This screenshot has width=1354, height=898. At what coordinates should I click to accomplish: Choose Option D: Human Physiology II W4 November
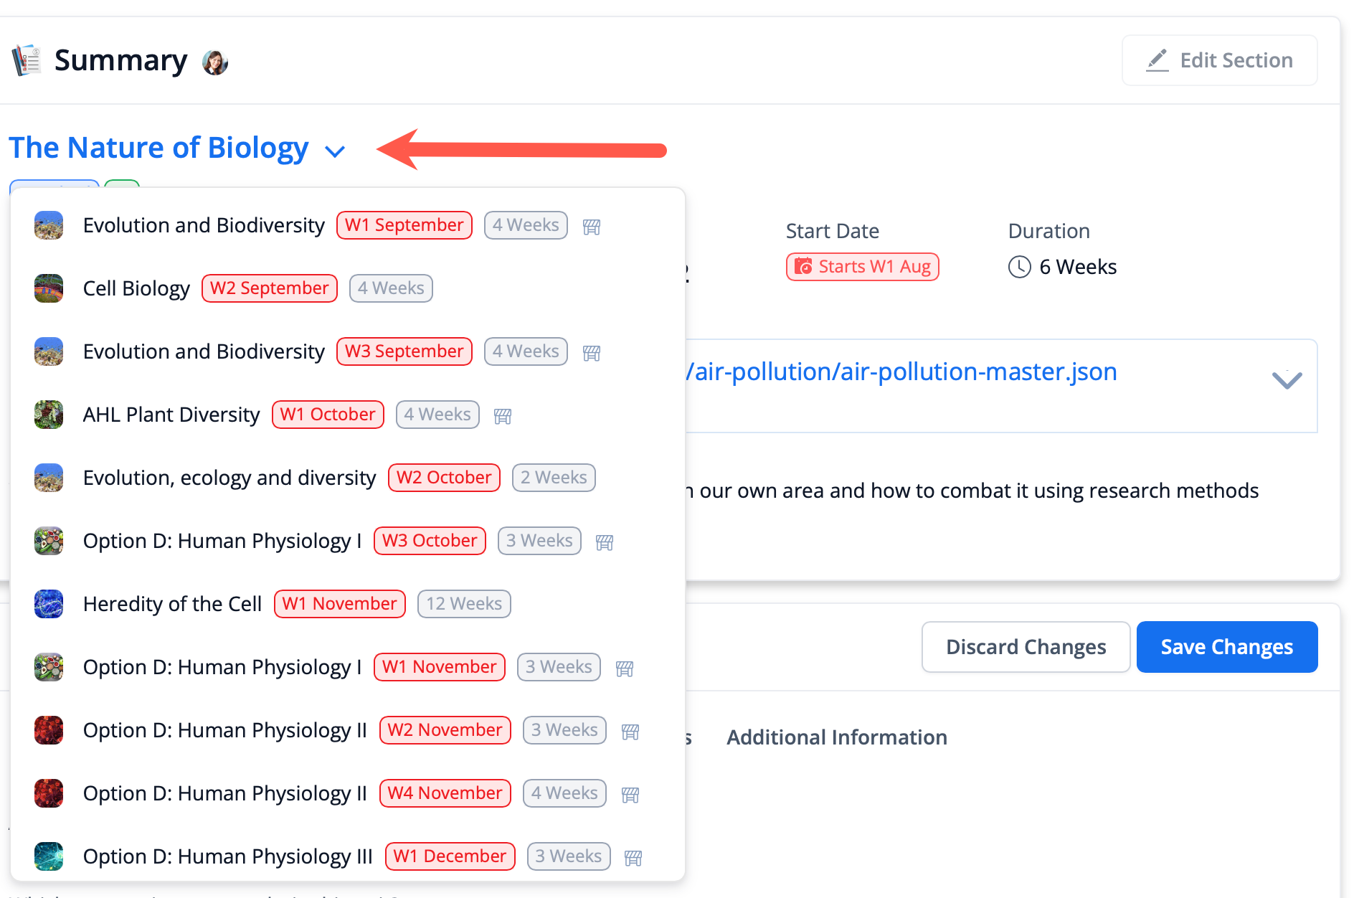coord(225,793)
